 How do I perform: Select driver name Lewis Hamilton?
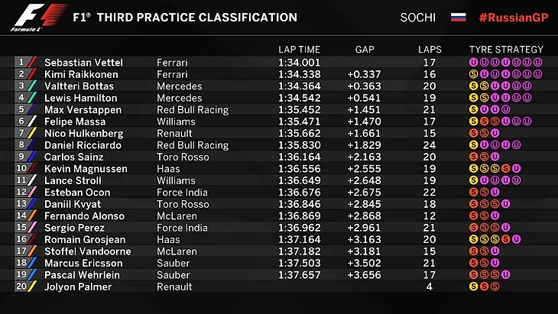tap(79, 98)
